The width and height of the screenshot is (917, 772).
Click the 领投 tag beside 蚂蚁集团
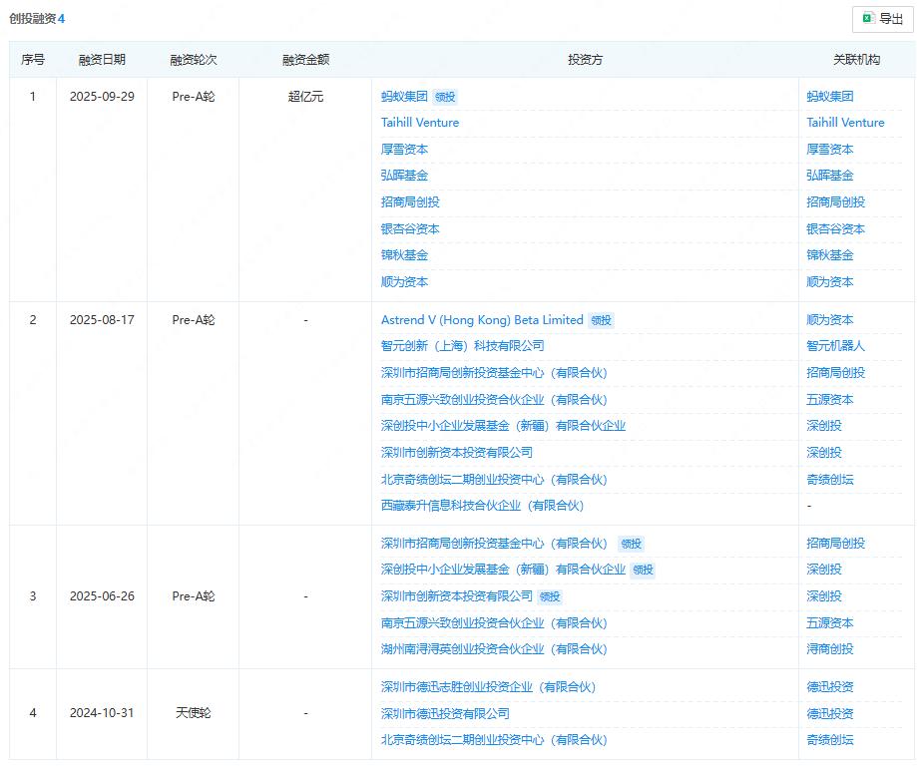point(445,98)
